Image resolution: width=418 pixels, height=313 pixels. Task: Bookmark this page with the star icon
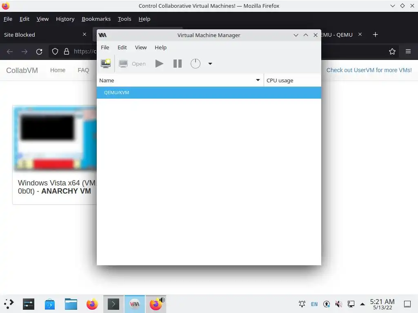click(392, 51)
